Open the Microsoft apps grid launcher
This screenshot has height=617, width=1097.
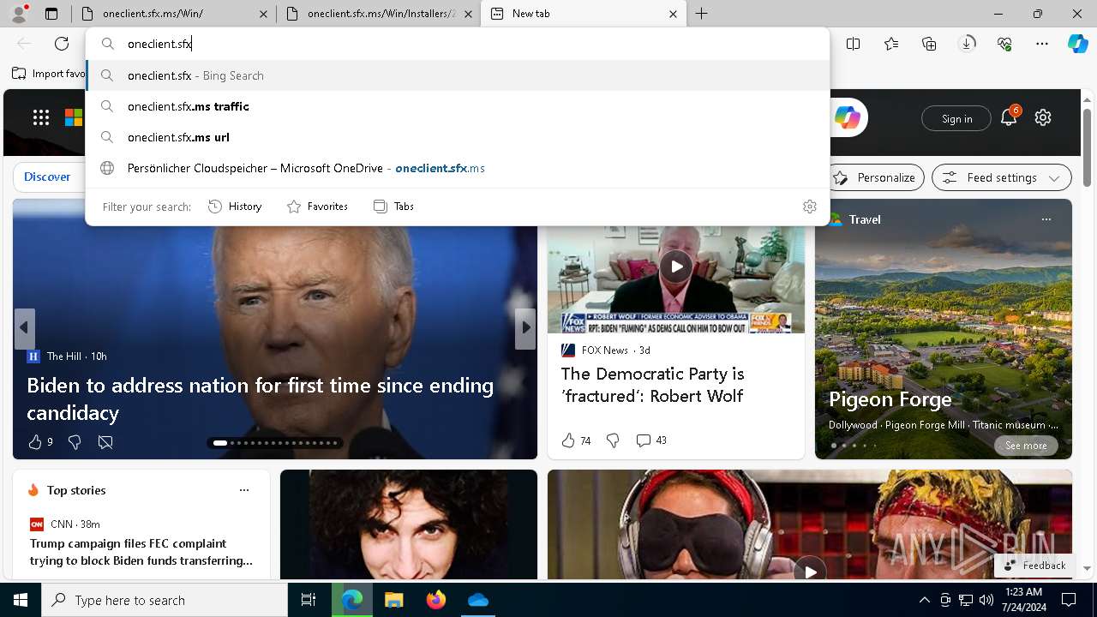tap(41, 117)
